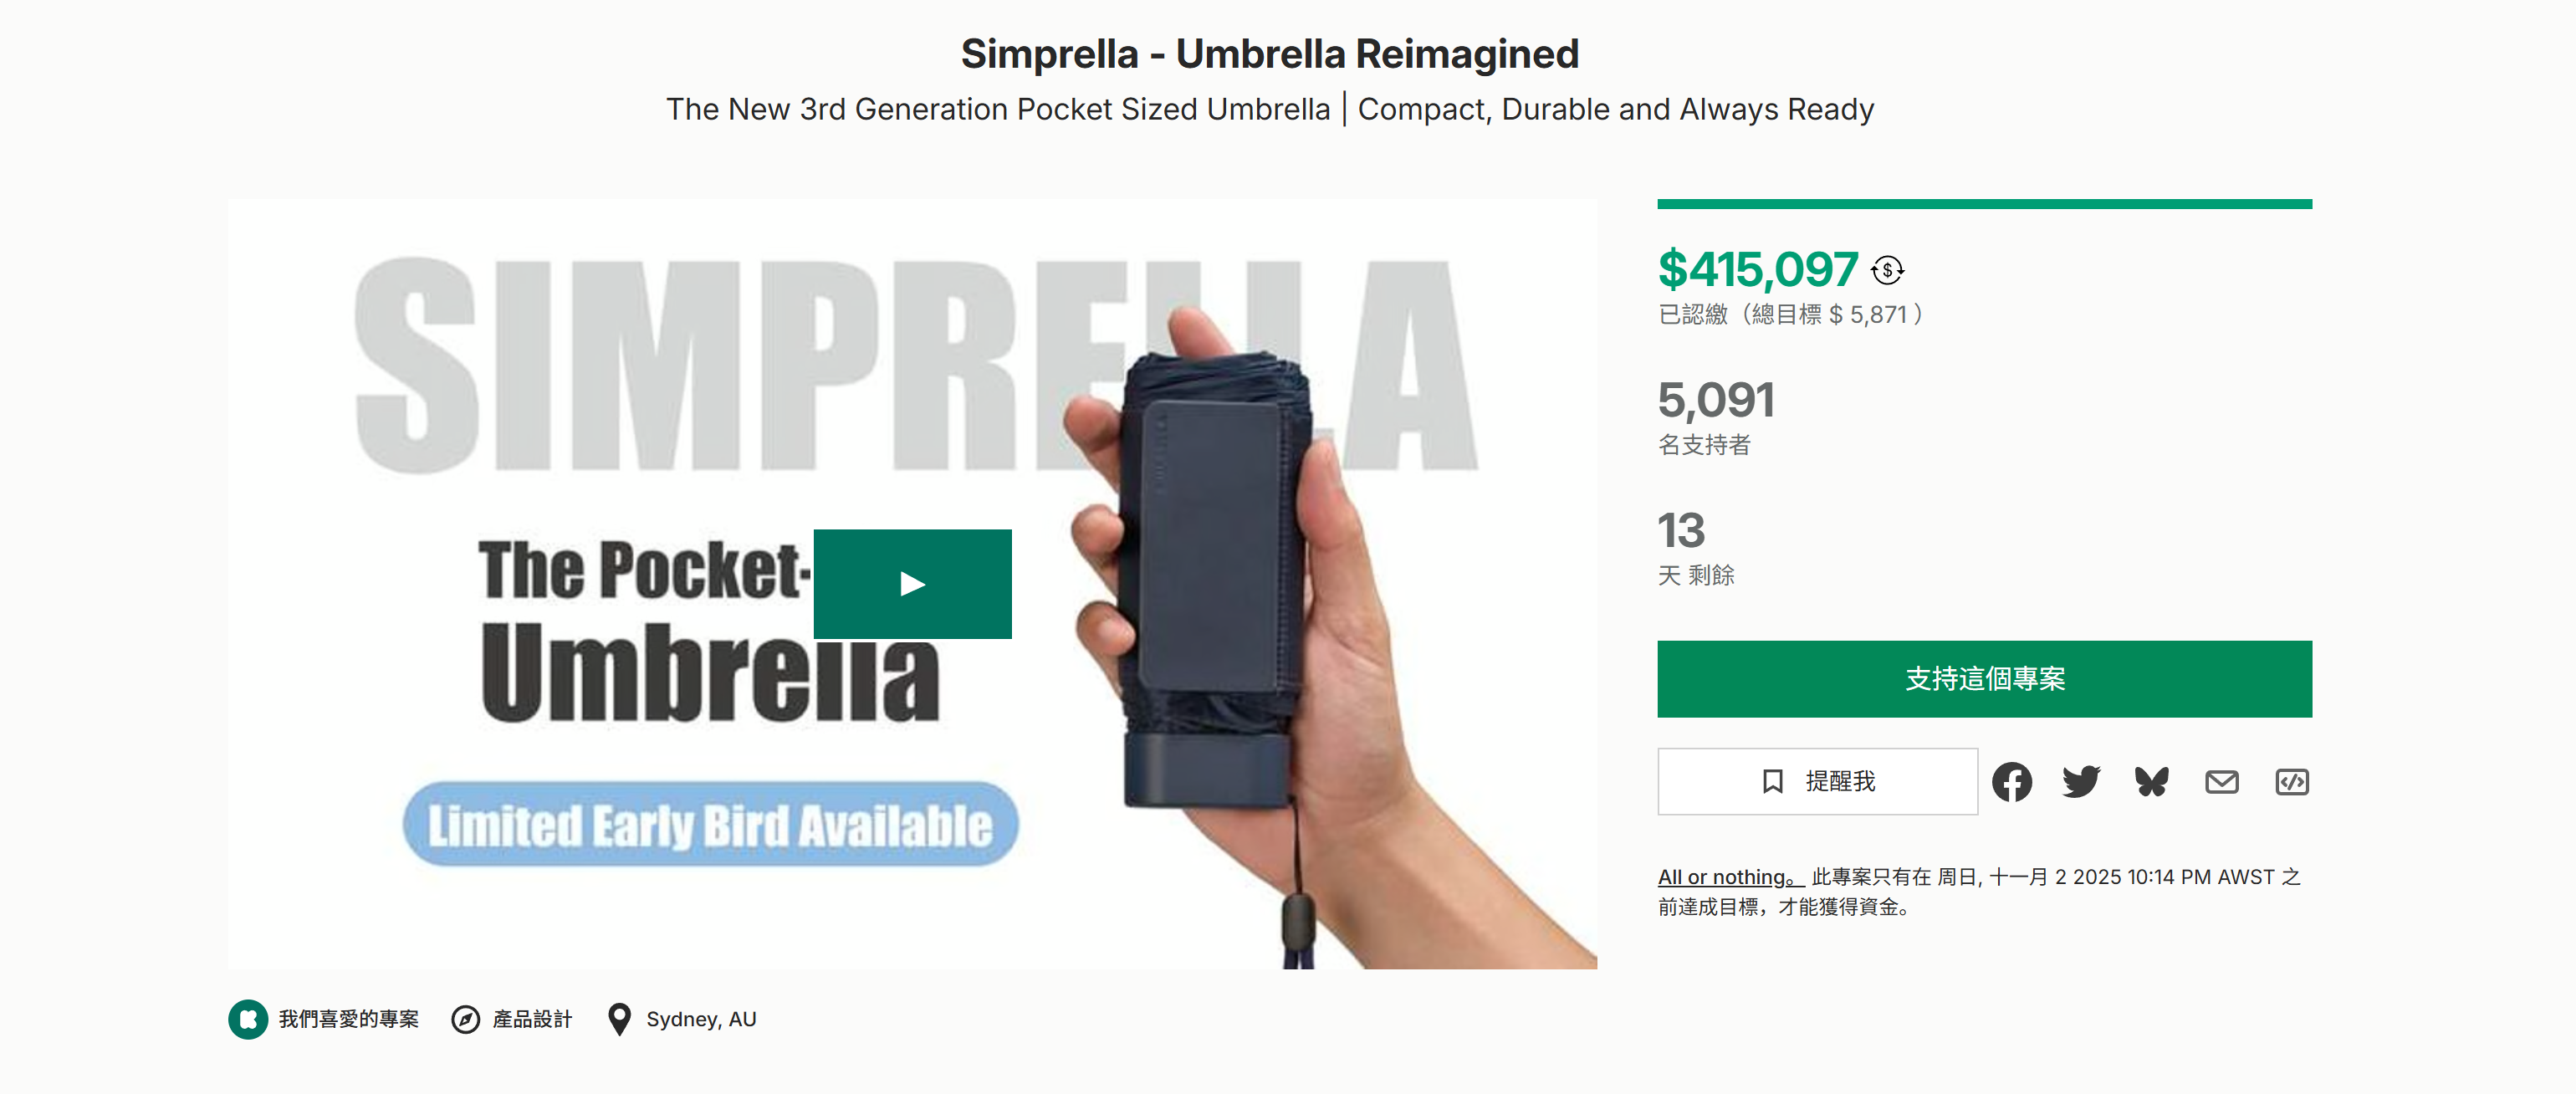Click the location pin icon
This screenshot has width=2576, height=1094.
point(619,1019)
